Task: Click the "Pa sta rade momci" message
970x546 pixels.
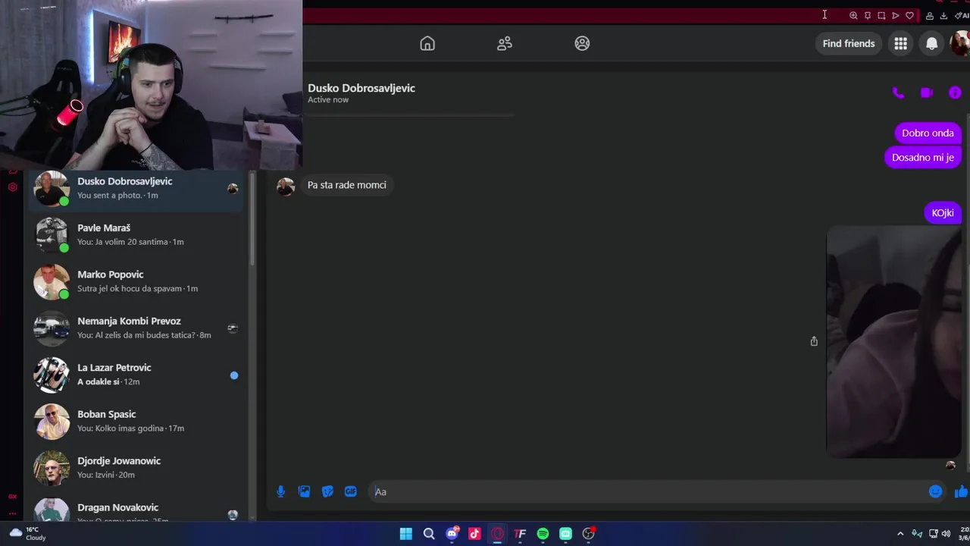Action: tap(347, 185)
